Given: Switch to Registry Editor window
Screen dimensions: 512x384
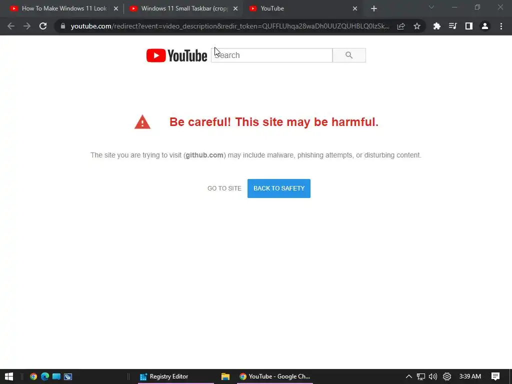Looking at the screenshot, I should point(175,376).
